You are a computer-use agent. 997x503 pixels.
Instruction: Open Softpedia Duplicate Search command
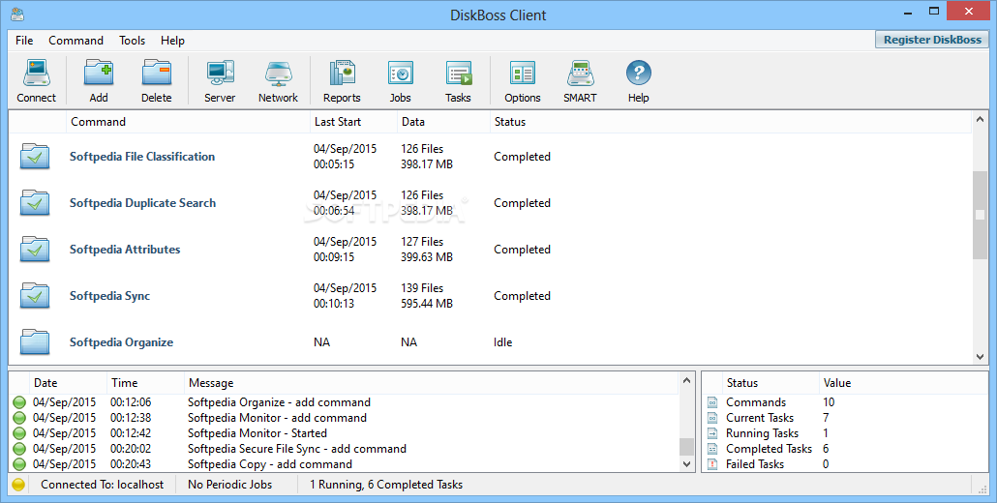point(142,202)
